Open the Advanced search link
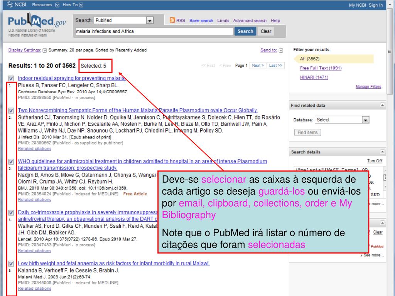 tap(250, 21)
